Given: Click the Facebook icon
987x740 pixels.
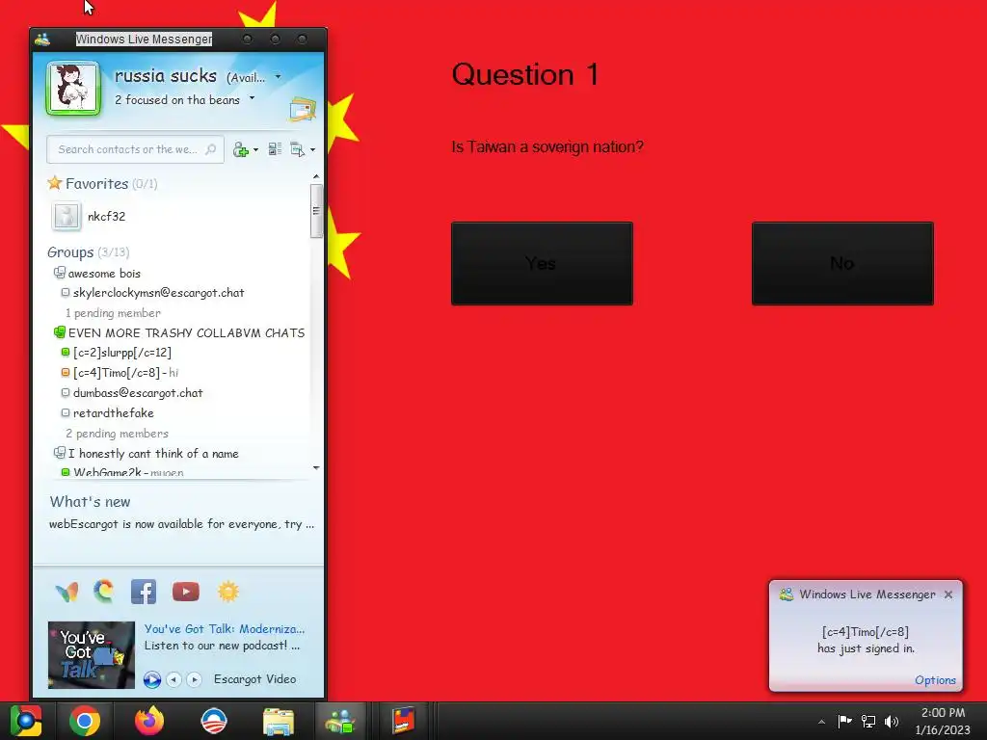Looking at the screenshot, I should [144, 592].
